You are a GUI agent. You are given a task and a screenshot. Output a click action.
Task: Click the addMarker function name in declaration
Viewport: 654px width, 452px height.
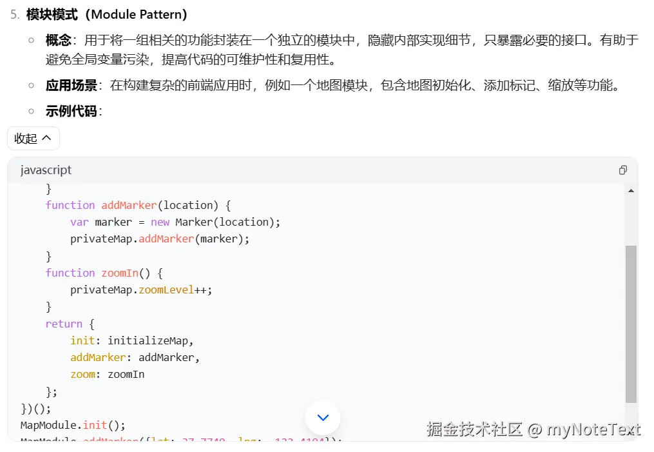[x=129, y=205]
